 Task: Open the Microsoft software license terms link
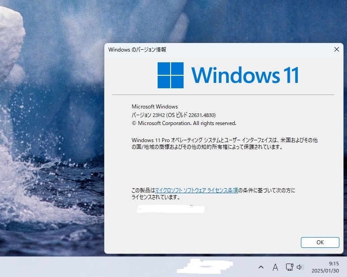click(197, 190)
